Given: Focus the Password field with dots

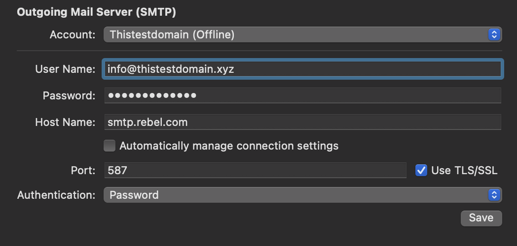Looking at the screenshot, I should click(303, 95).
